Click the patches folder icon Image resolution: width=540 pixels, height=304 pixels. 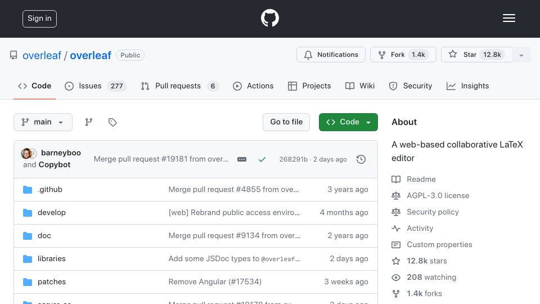point(28,282)
